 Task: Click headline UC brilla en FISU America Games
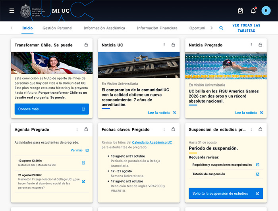224,96
